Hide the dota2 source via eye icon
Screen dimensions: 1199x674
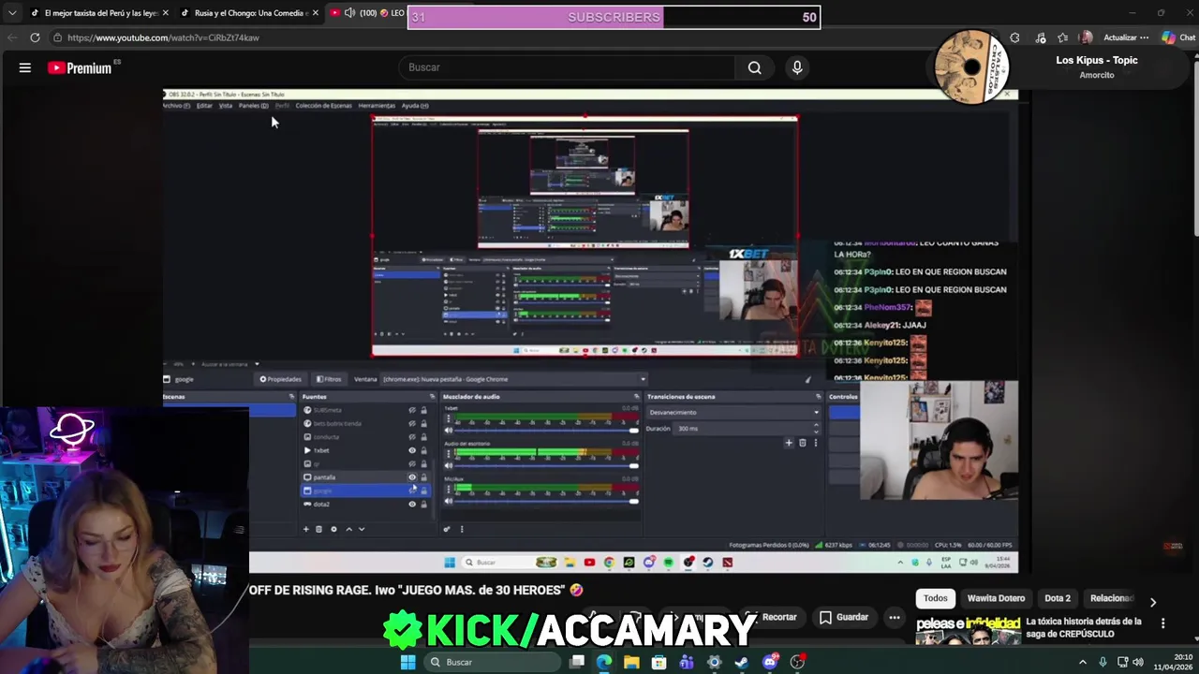tap(412, 504)
